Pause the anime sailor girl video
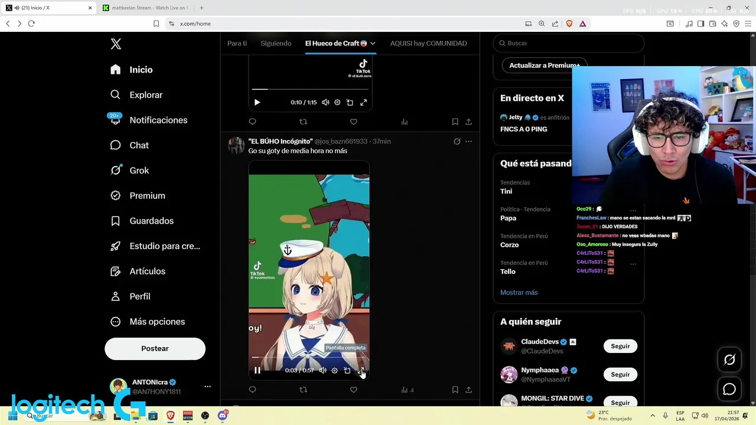 point(257,371)
